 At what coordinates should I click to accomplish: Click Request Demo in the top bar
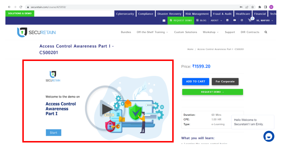pyautogui.click(x=181, y=21)
